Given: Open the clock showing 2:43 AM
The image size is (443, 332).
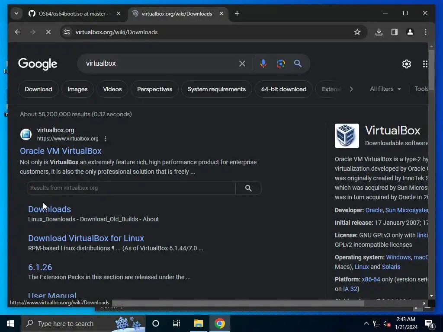Looking at the screenshot, I should [x=406, y=323].
